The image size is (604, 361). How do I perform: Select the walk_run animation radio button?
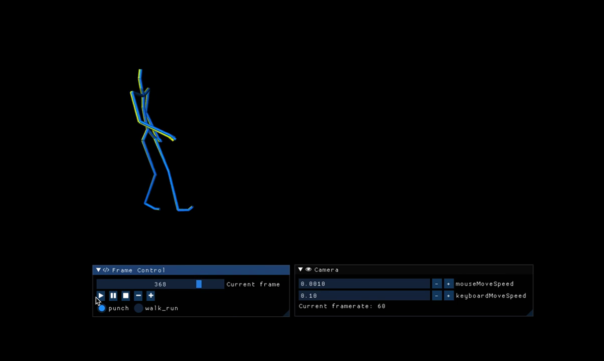pos(138,308)
